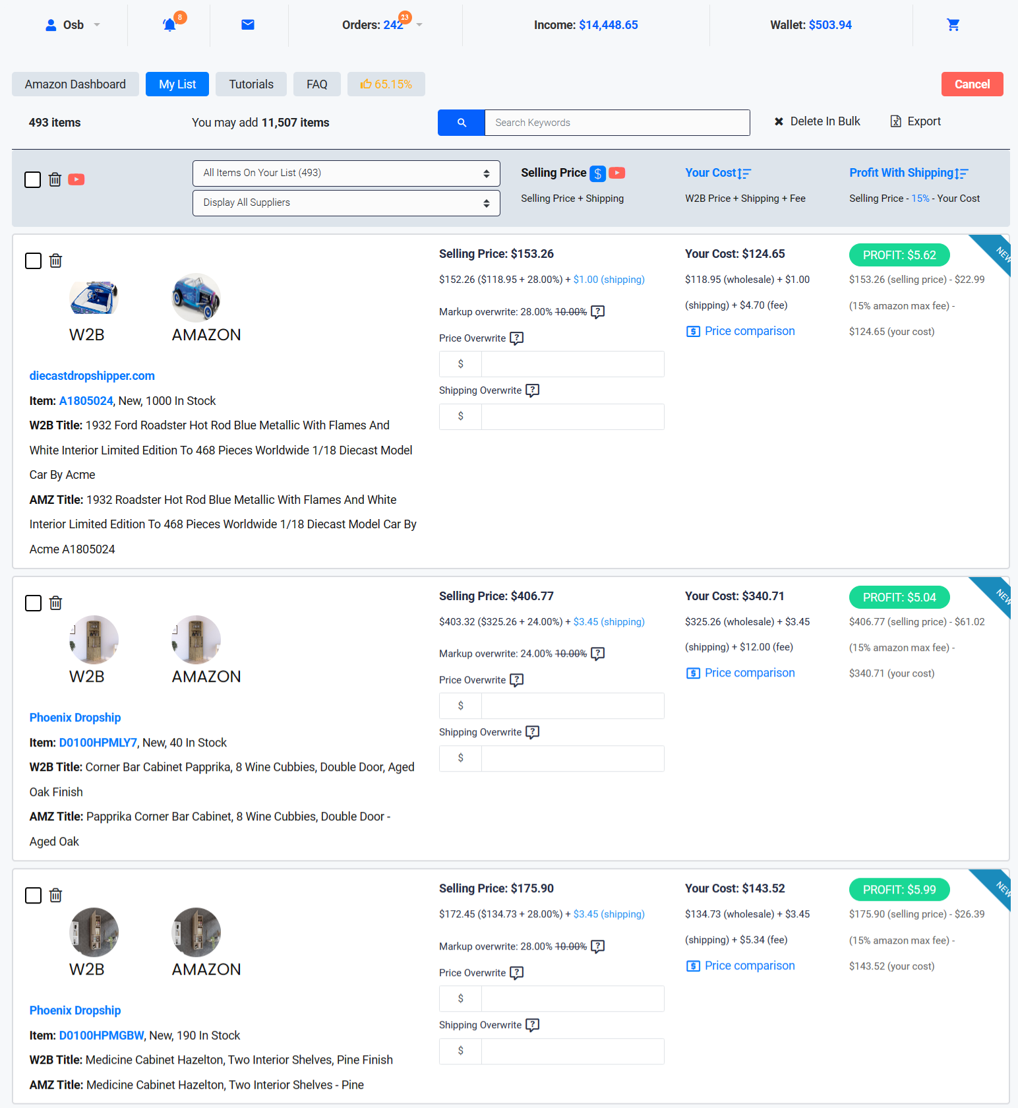Screen dimensions: 1018x1108
Task: Click the red video icon beside Selling Price
Action: [617, 173]
